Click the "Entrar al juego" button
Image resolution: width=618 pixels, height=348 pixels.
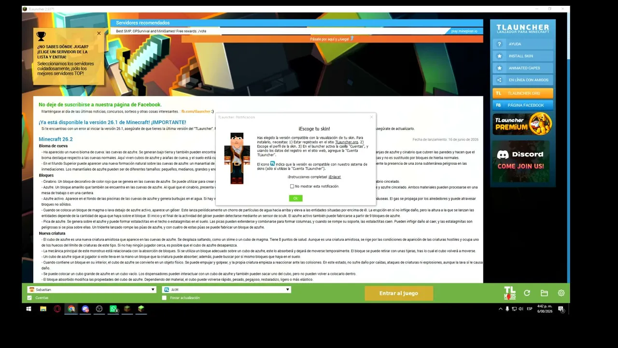pyautogui.click(x=399, y=293)
